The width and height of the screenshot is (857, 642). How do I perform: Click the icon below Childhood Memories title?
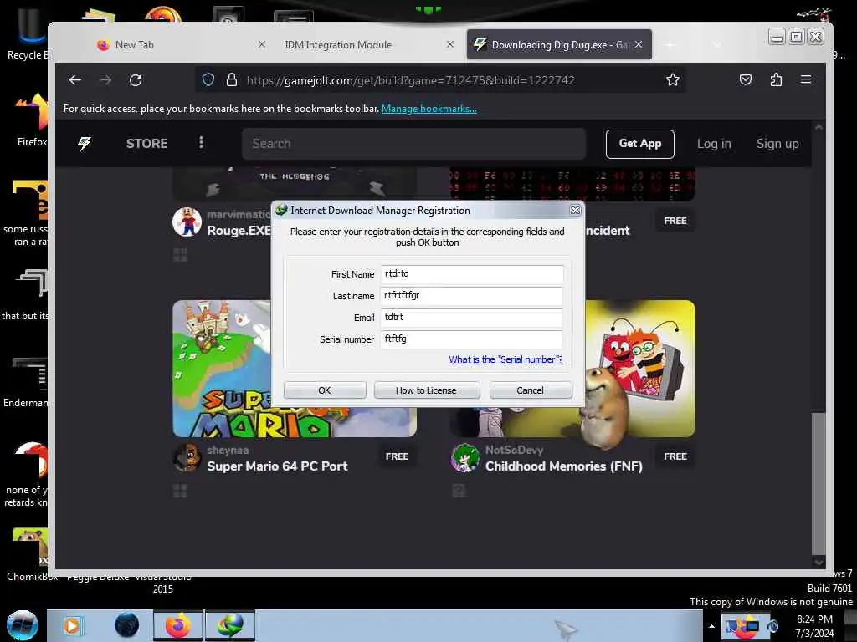point(459,492)
